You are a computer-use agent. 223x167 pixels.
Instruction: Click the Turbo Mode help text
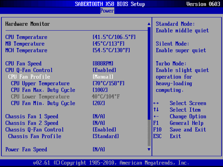[x=182, y=77]
